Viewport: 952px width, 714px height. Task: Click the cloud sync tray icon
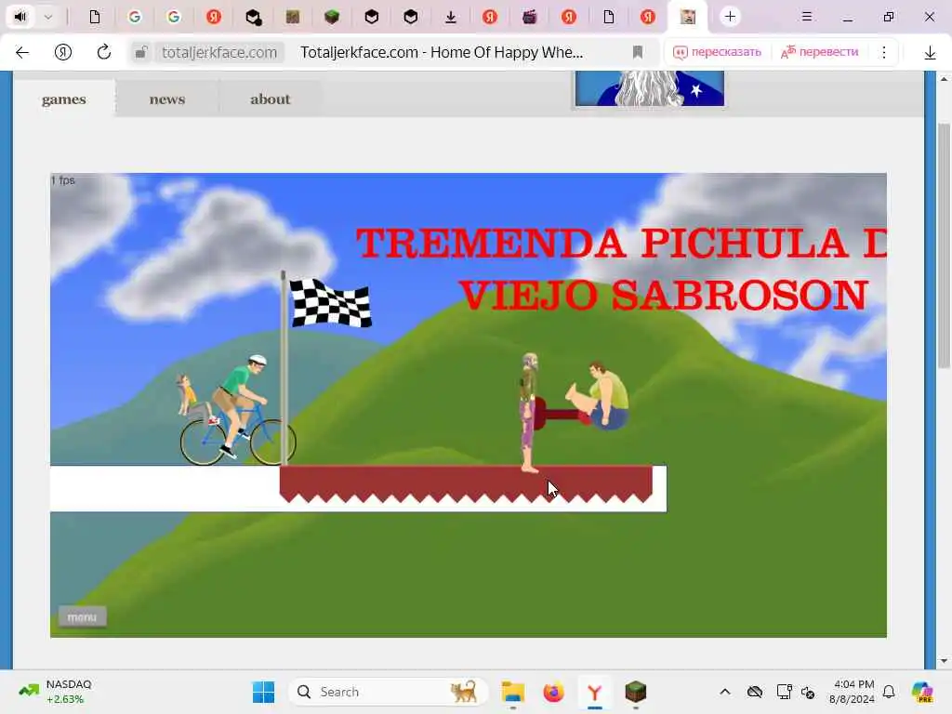[x=755, y=692]
